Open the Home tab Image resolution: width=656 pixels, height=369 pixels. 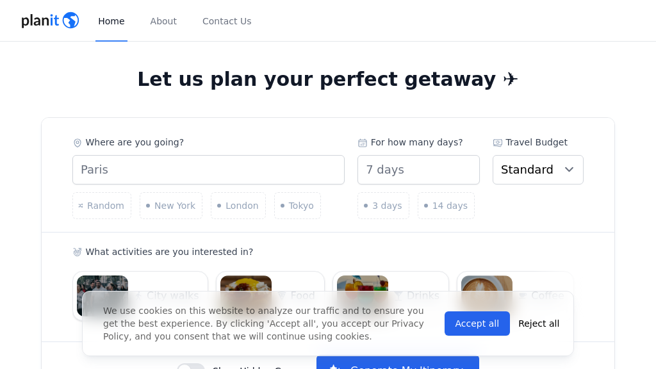tap(111, 21)
